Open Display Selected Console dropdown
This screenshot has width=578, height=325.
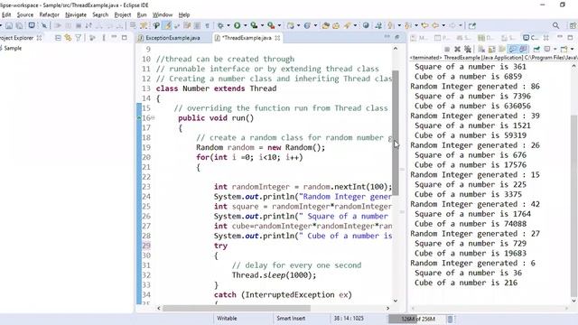tap(555, 49)
